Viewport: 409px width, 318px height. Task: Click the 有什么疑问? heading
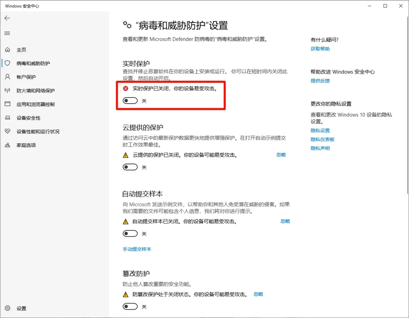[x=325, y=40]
